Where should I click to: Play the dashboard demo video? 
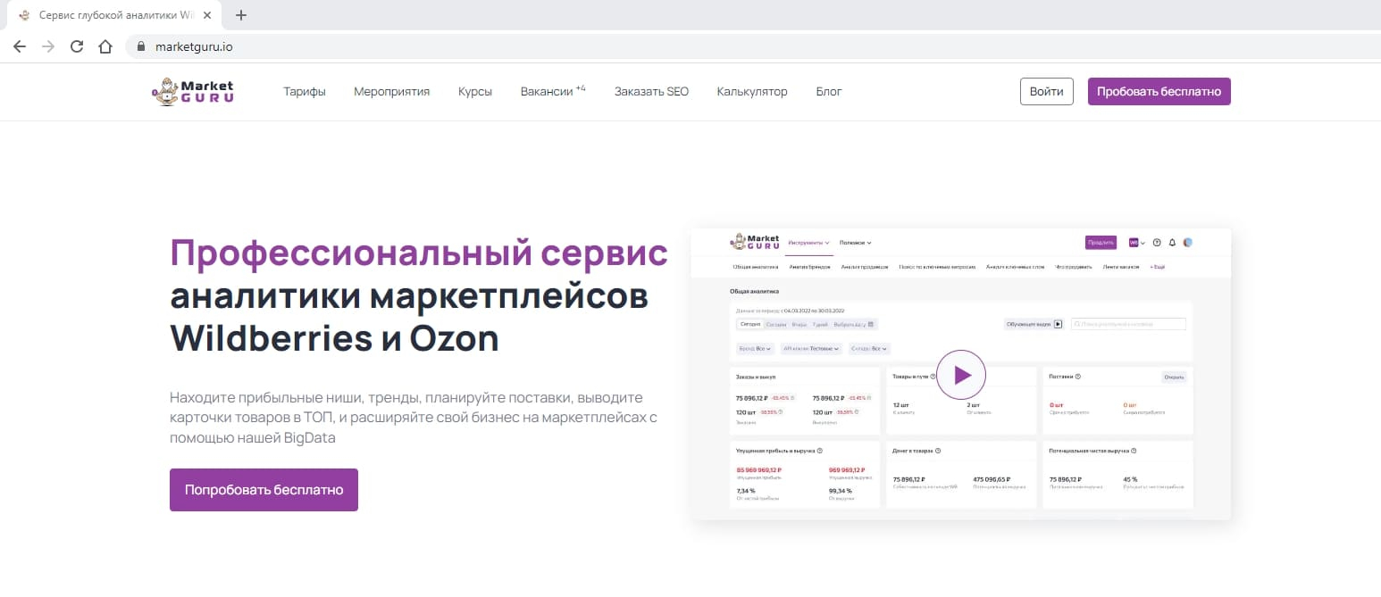[x=961, y=375]
